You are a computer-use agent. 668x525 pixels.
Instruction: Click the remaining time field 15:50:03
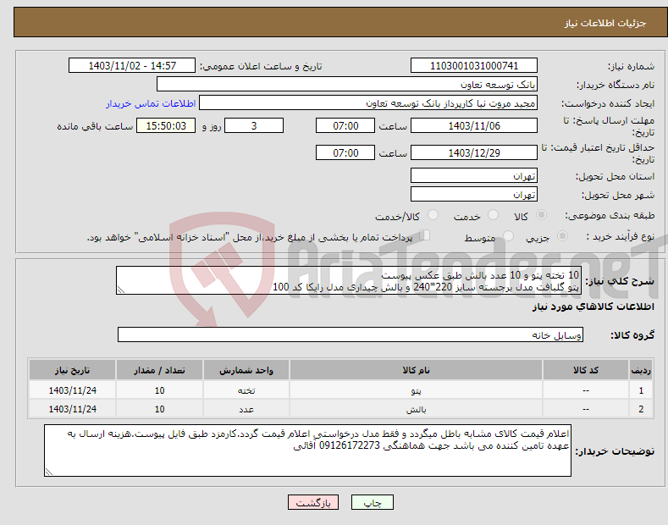[166, 125]
